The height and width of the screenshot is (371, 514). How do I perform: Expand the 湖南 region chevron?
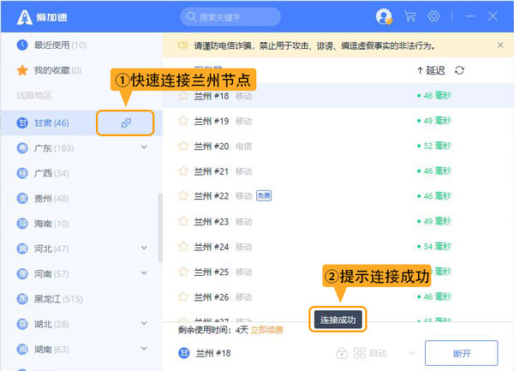click(144, 348)
